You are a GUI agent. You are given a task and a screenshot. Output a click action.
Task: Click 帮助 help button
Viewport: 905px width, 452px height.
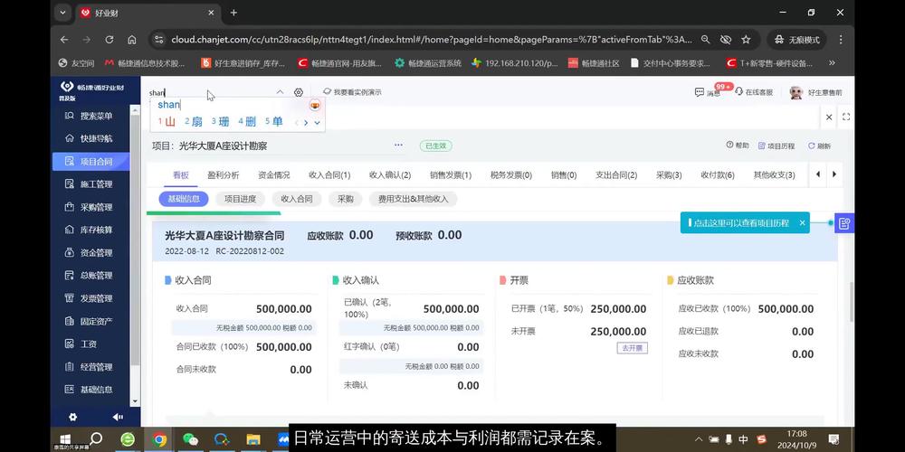pyautogui.click(x=738, y=146)
